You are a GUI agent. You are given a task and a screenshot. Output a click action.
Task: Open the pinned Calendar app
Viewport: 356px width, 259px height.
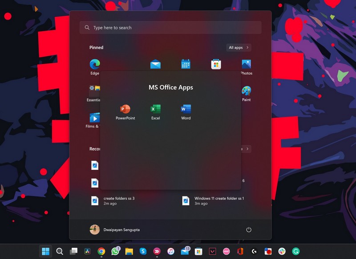(186, 64)
